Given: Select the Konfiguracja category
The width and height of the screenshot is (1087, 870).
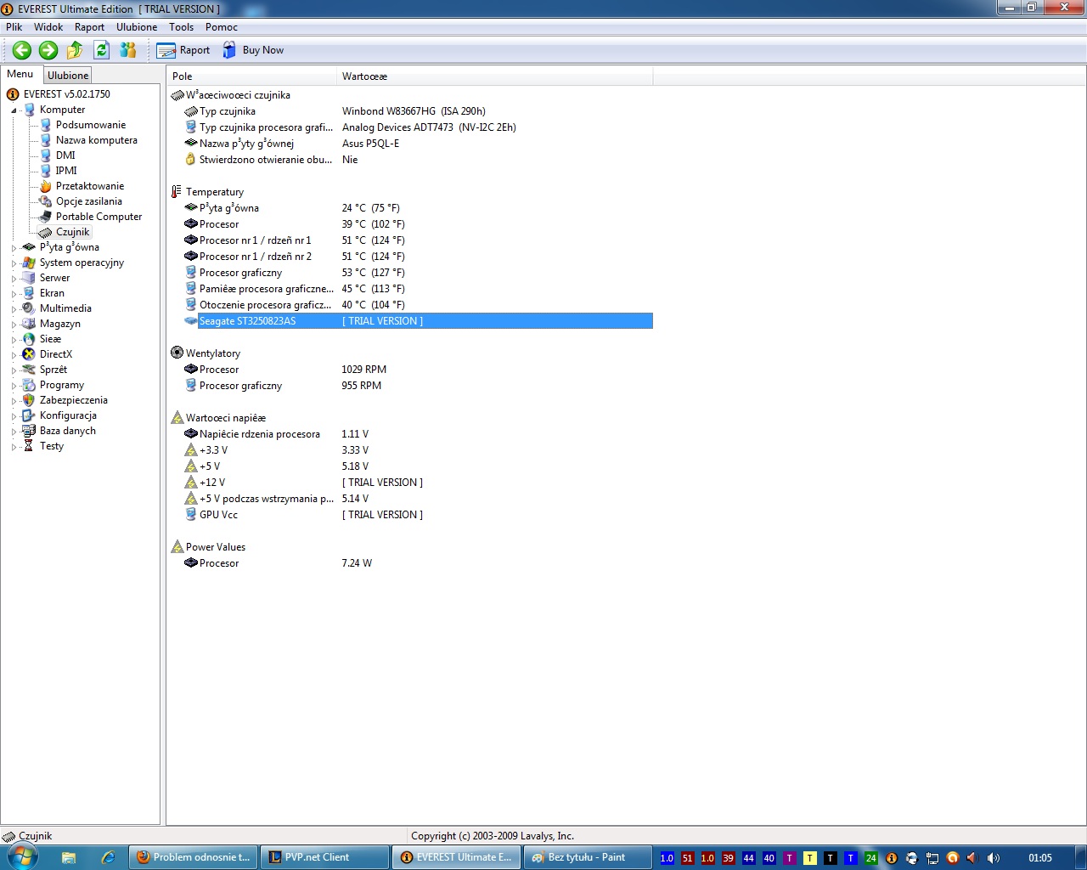Looking at the screenshot, I should pyautogui.click(x=68, y=415).
